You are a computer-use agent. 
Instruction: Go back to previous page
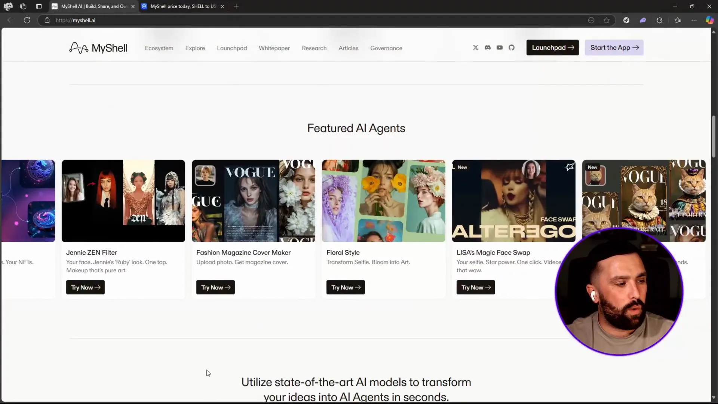[10, 20]
